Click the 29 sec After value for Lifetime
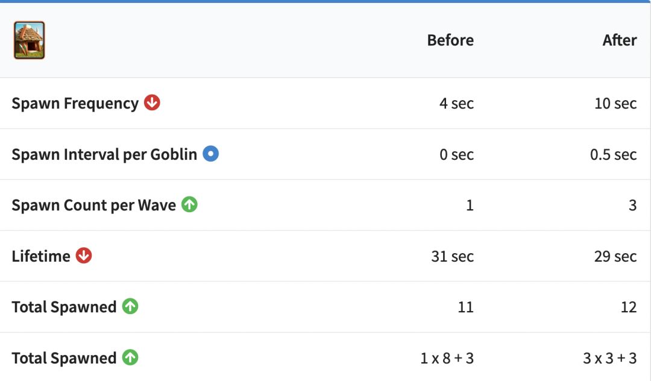The height and width of the screenshot is (381, 651). click(615, 256)
